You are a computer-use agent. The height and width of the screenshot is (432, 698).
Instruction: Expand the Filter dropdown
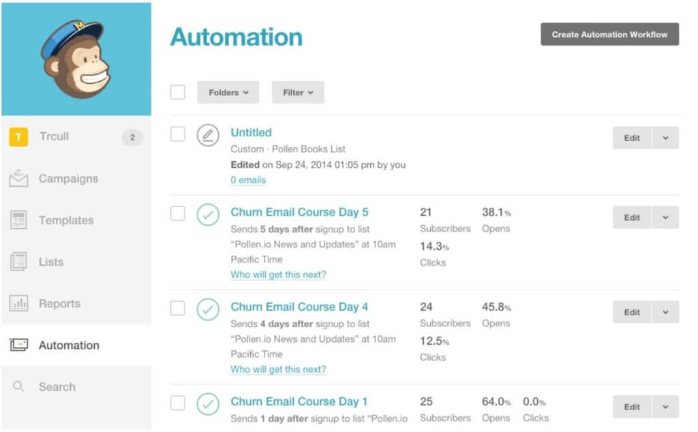pos(298,93)
